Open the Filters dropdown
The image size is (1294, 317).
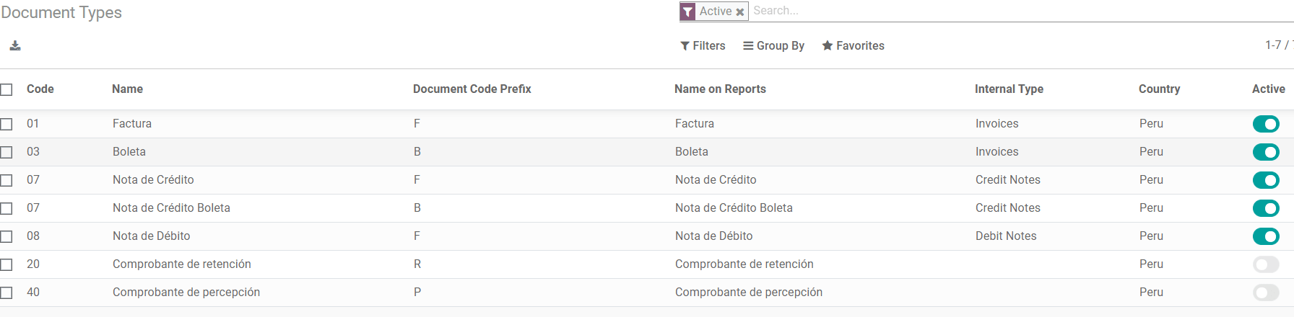tap(703, 46)
